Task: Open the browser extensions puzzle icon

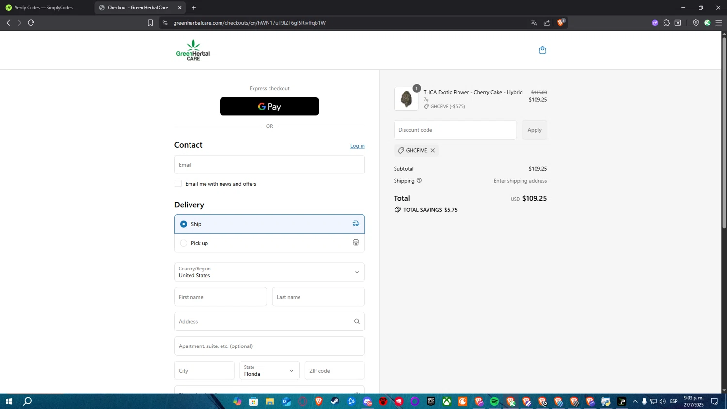Action: pyautogui.click(x=666, y=23)
